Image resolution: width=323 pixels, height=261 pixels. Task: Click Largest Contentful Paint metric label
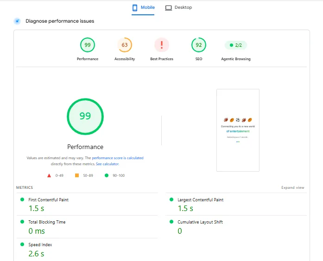[x=201, y=200]
